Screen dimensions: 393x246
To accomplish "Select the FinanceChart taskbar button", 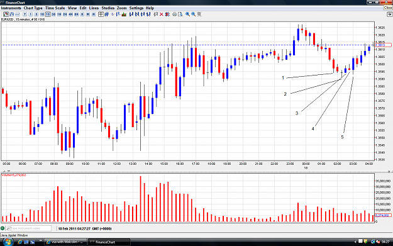I will (x=109, y=242).
